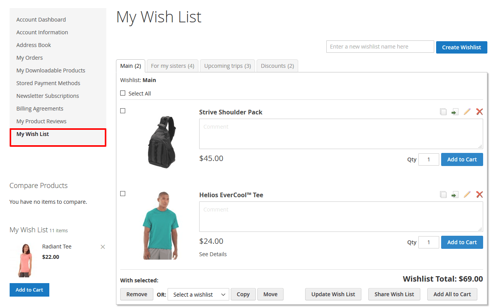Screen dimensions: 497x307
Task: Click the Share Wish List button
Action: tap(394, 294)
